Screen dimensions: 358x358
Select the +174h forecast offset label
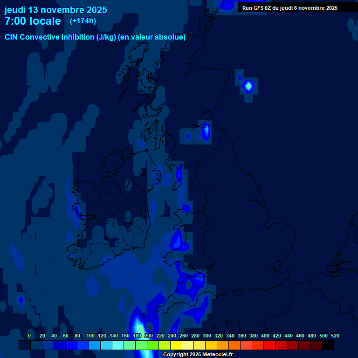(x=83, y=21)
